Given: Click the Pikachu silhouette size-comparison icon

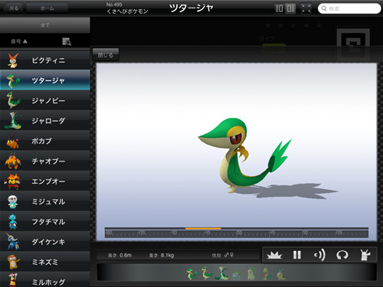Looking at the screenshot, I should click(365, 255).
